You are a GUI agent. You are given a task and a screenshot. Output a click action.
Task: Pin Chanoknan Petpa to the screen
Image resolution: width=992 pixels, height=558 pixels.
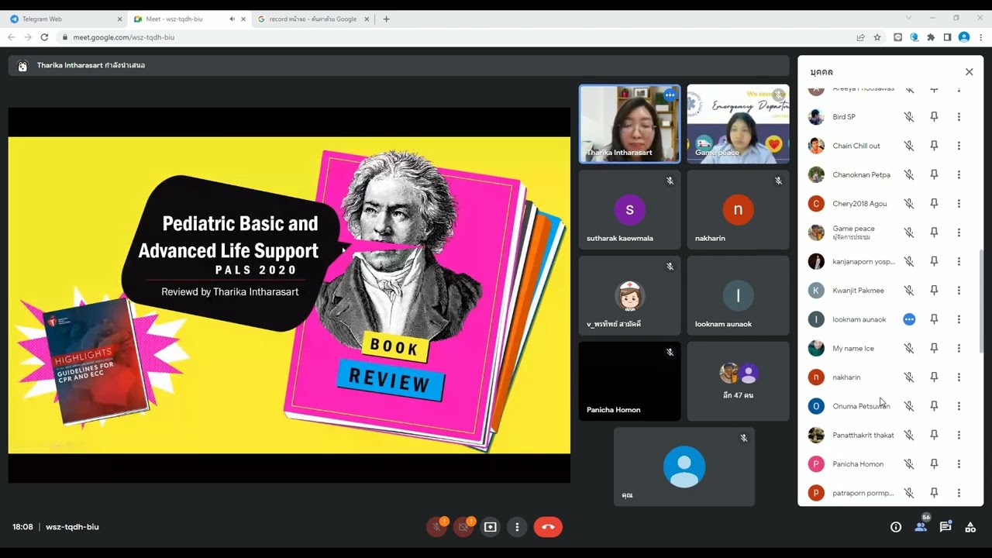click(934, 175)
